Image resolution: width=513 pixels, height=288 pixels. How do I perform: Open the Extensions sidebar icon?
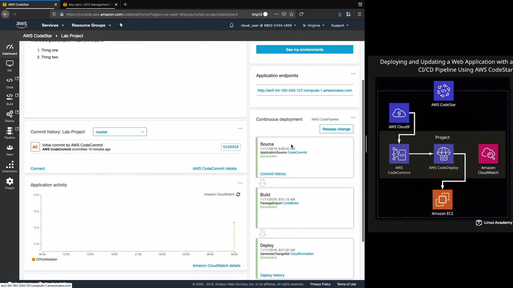[10, 167]
